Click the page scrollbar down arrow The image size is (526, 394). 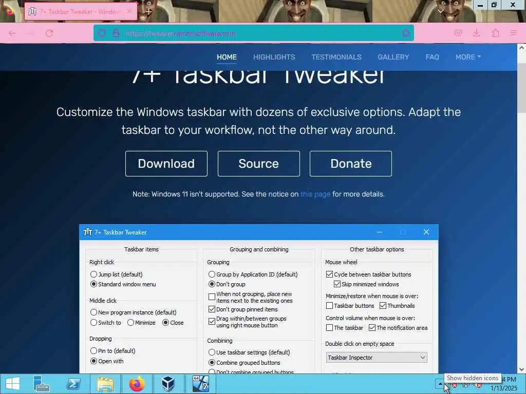[x=521, y=369]
